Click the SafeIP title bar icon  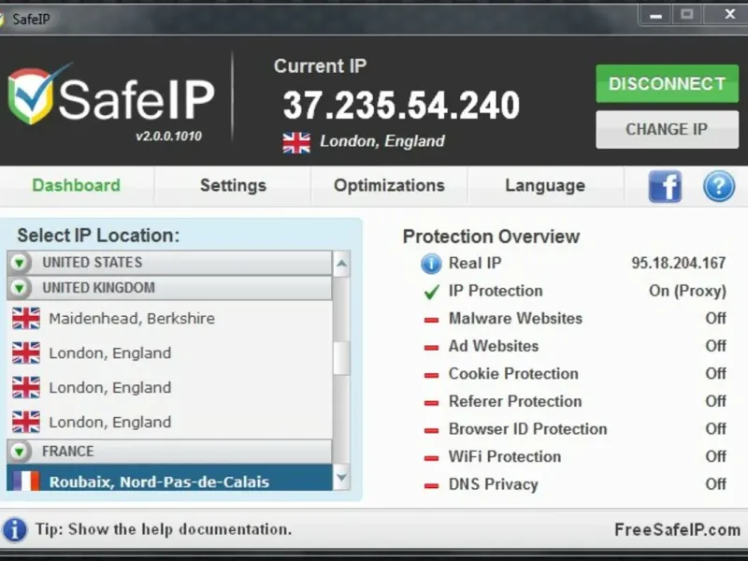pyautogui.click(x=2, y=19)
